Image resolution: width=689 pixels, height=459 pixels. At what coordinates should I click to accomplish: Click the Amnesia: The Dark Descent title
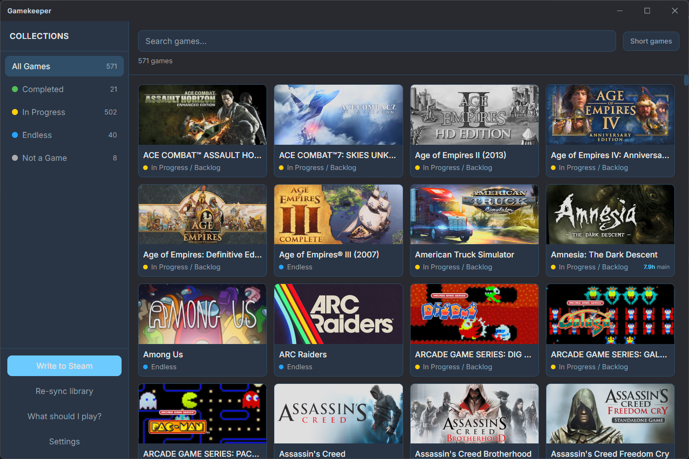pyautogui.click(x=604, y=255)
